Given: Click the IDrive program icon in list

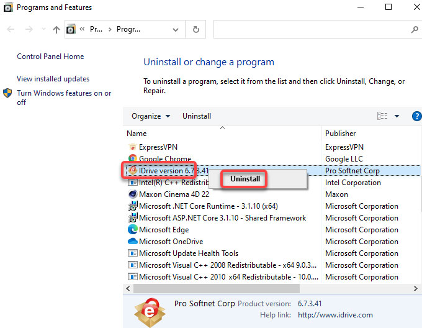Looking at the screenshot, I should coord(132,170).
